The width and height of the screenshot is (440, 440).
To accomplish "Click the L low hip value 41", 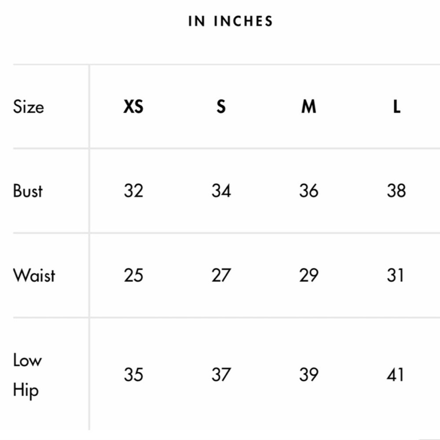I will (395, 374).
